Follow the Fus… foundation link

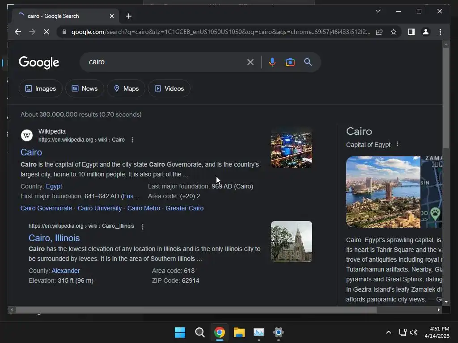pos(131,197)
